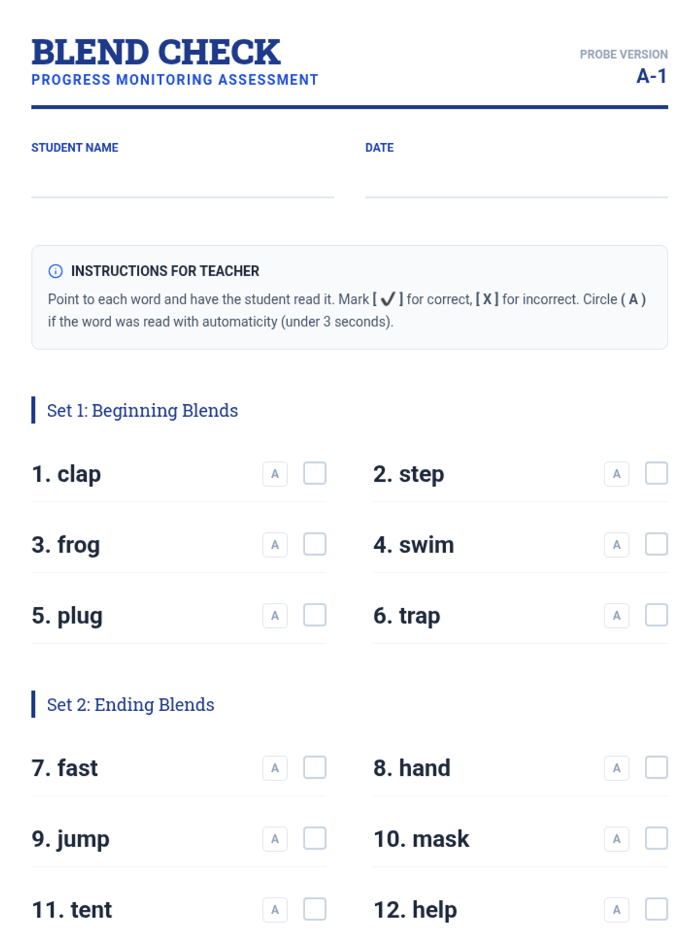This screenshot has height=932, width=699.
Task: Check the box for word 4 swim
Action: (x=656, y=544)
